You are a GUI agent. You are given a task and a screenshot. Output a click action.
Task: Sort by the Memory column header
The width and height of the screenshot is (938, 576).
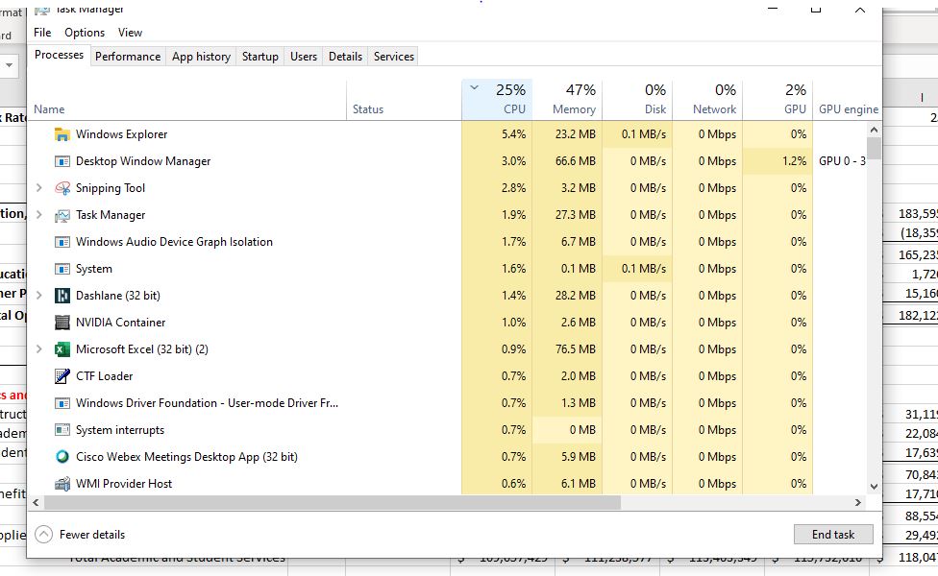click(567, 100)
